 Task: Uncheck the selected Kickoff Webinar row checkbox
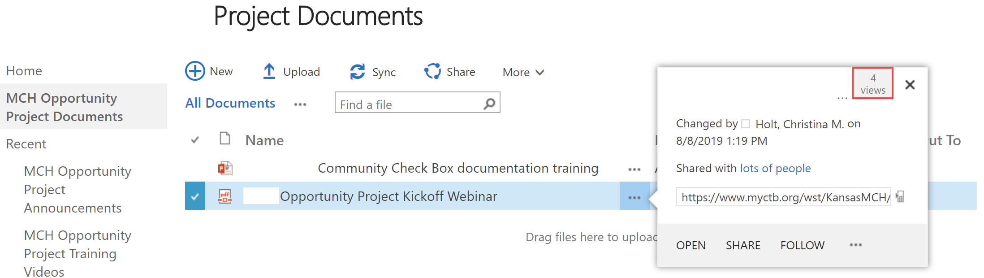pyautogui.click(x=195, y=196)
